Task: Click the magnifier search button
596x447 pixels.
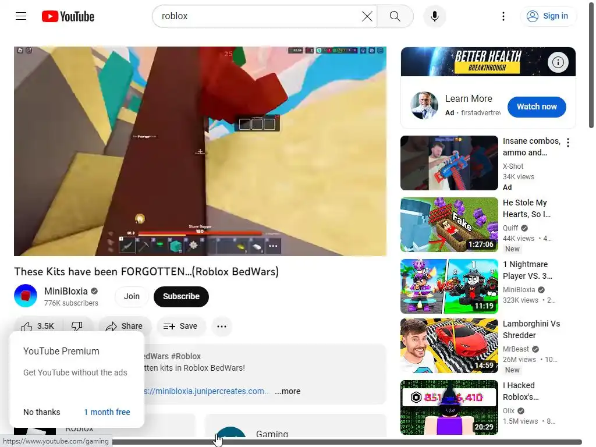Action: (x=395, y=16)
